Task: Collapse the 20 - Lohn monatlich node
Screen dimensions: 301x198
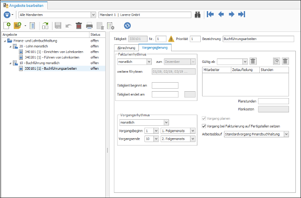Action: click(10, 46)
